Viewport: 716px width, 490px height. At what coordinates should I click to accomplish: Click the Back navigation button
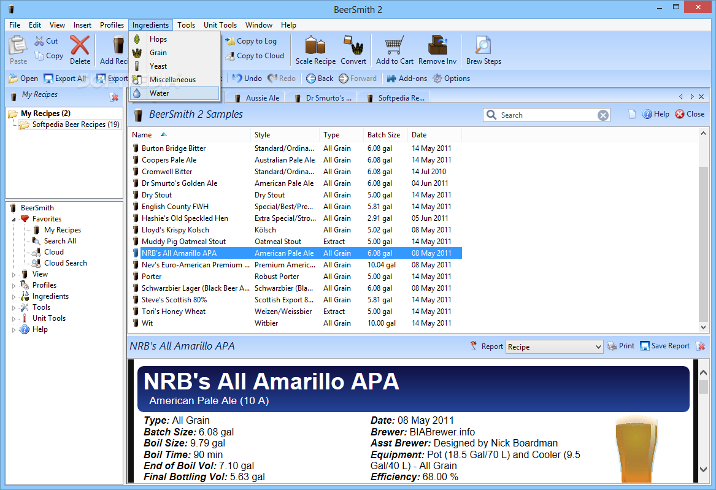[320, 78]
